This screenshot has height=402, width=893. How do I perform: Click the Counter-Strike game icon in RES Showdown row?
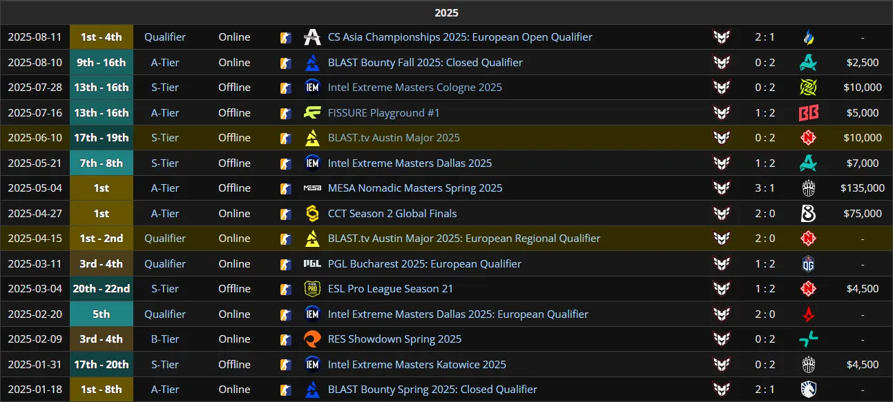click(285, 339)
